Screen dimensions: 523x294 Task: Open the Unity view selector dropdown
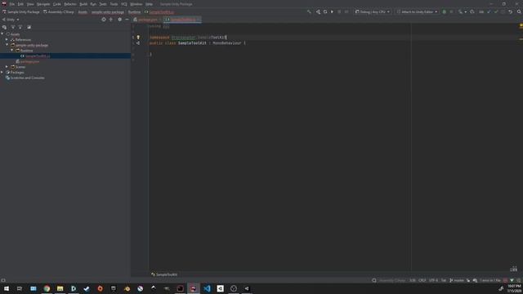pos(11,20)
